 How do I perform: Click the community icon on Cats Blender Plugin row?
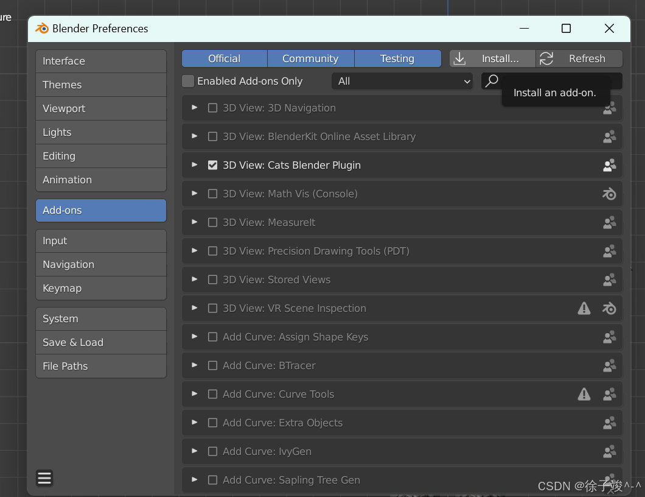pyautogui.click(x=609, y=165)
